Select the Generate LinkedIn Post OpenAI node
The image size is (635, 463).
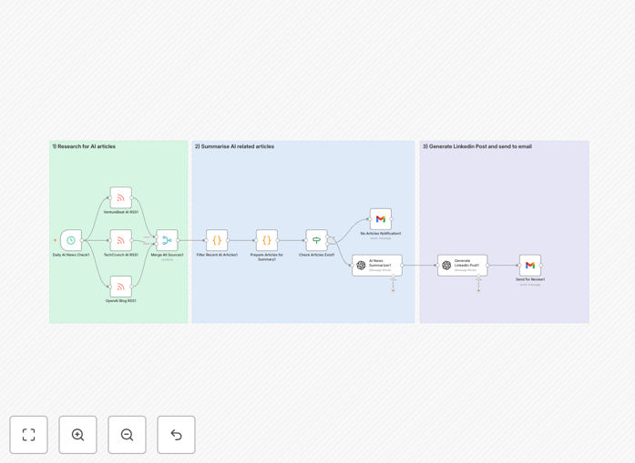coord(463,266)
